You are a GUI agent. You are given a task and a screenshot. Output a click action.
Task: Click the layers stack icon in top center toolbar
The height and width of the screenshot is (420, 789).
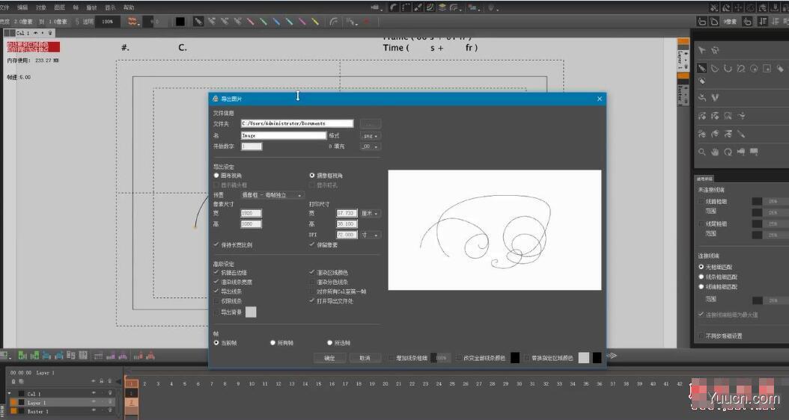(x=442, y=7)
